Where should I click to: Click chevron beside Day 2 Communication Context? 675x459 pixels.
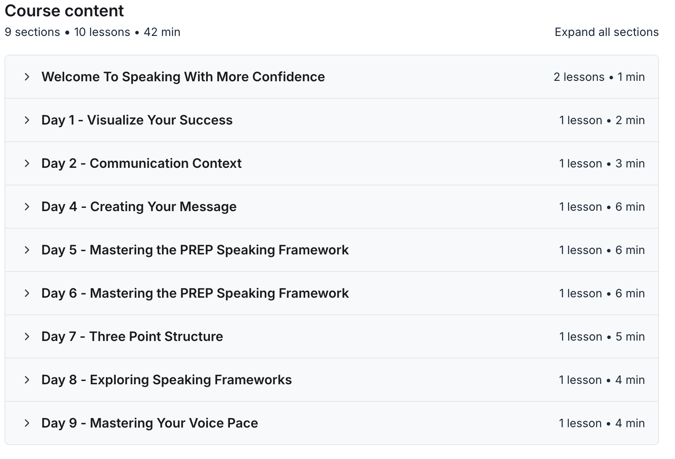pyautogui.click(x=27, y=163)
